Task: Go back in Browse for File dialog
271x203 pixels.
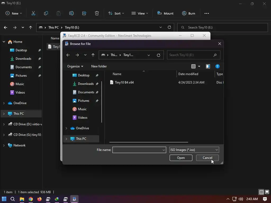Action: point(68,55)
